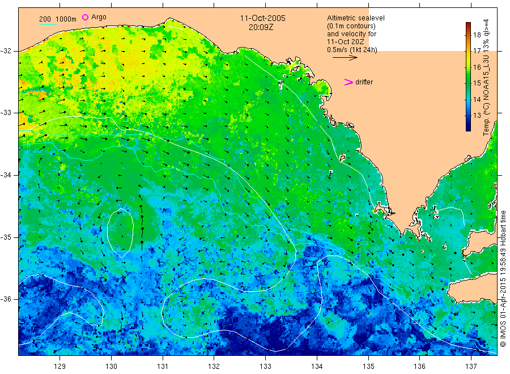Click latitude label -32 on left axis
This screenshot has height=374, width=510.
click(x=6, y=51)
